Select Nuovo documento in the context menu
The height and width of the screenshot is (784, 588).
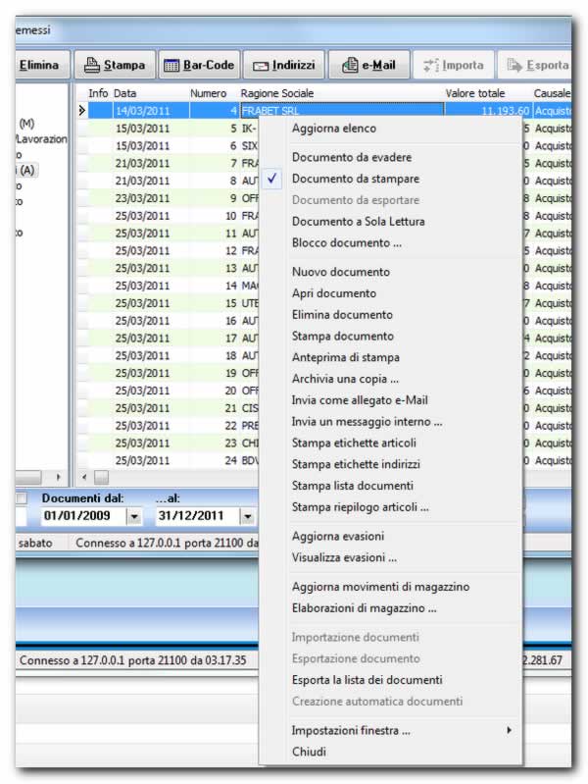point(340,272)
